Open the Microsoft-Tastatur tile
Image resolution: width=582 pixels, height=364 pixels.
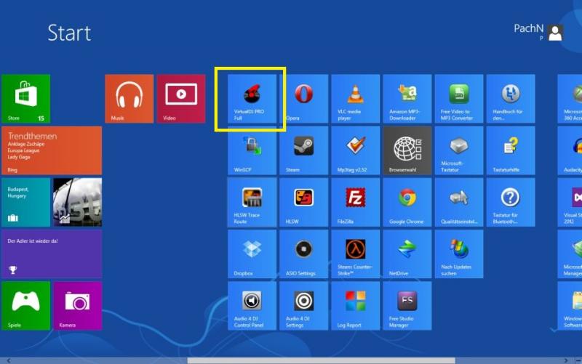tap(459, 150)
